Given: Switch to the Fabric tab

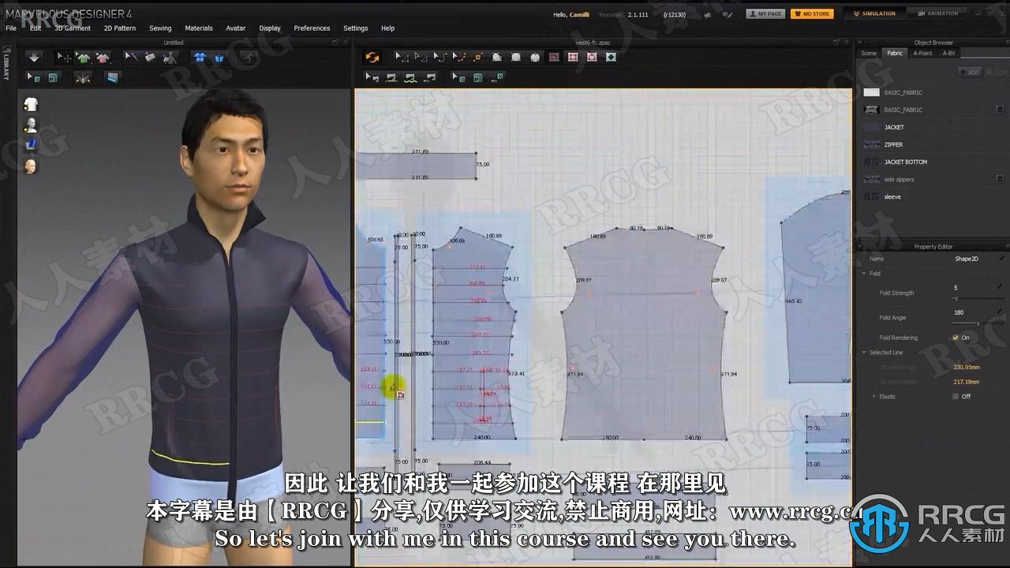Looking at the screenshot, I should (x=895, y=53).
